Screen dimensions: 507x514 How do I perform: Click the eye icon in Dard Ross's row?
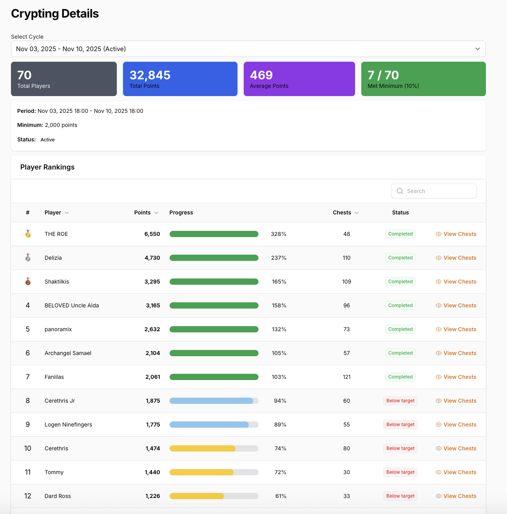439,496
